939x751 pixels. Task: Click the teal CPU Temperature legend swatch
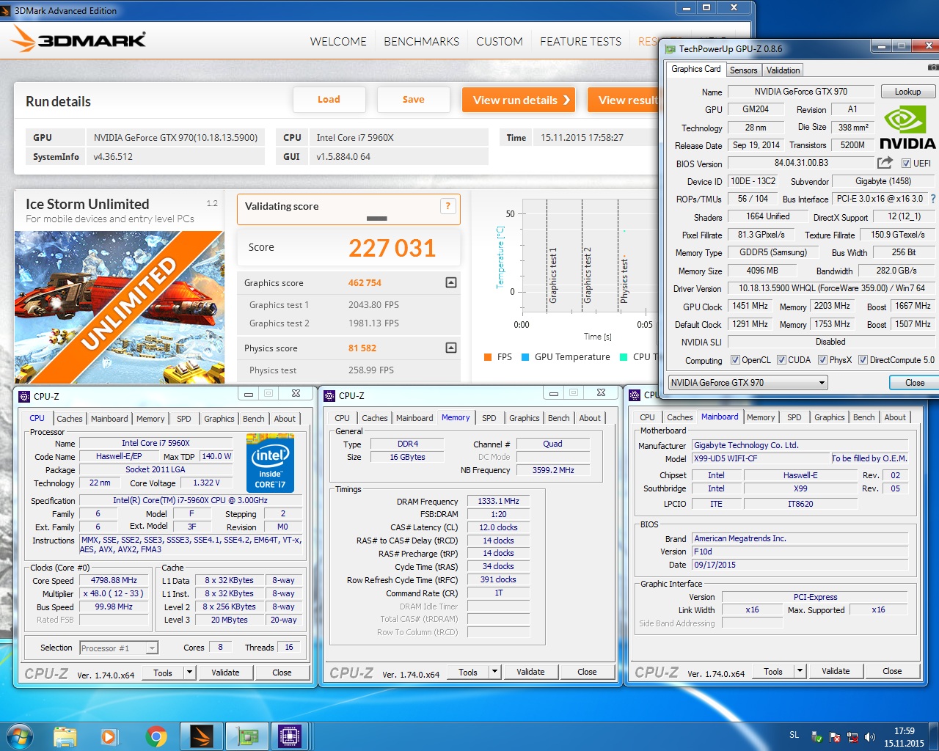(x=624, y=357)
